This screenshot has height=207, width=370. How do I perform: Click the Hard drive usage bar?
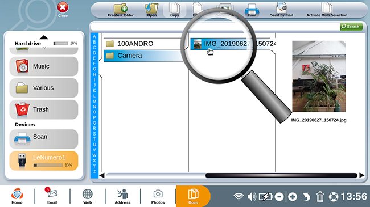tap(61, 43)
